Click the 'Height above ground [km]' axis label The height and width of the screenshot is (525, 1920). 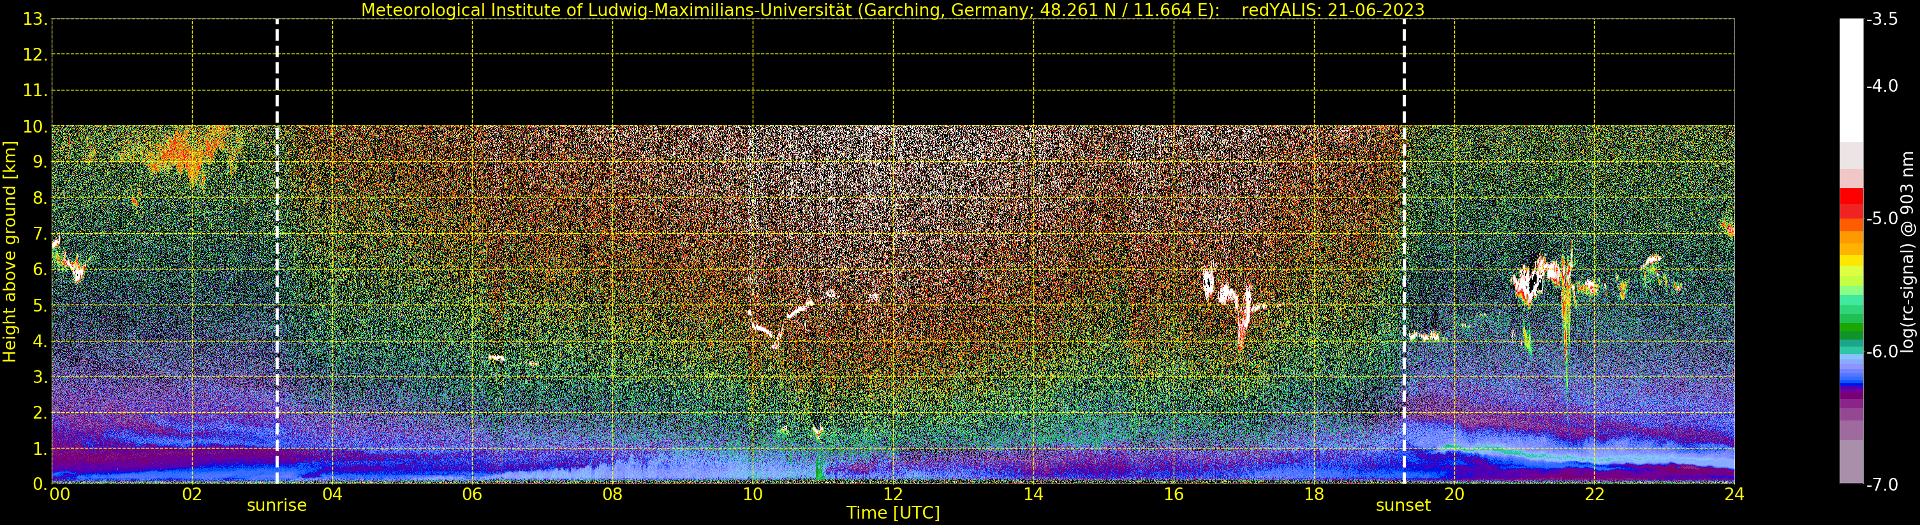[10, 252]
